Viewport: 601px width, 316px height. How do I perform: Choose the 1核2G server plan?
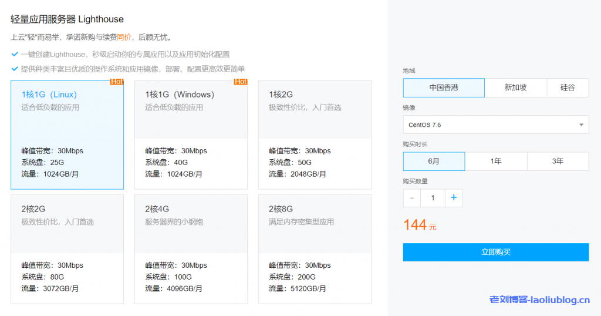click(x=315, y=135)
